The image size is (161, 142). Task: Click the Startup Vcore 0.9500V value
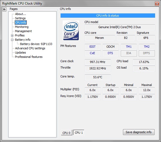click(x=110, y=97)
